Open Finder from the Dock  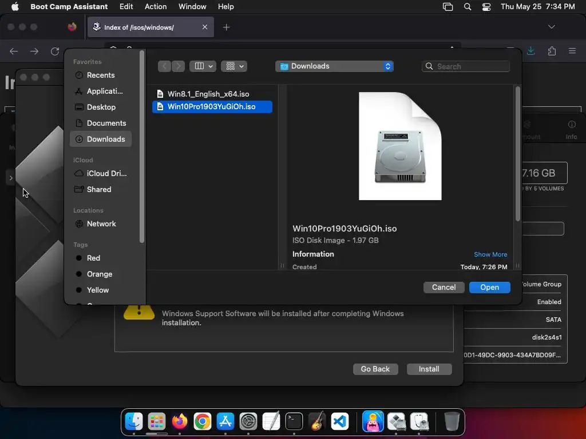point(133,421)
